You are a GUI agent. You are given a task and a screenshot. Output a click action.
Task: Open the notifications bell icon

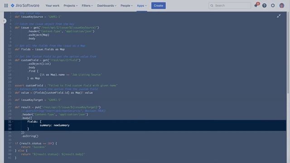tap(256, 5)
